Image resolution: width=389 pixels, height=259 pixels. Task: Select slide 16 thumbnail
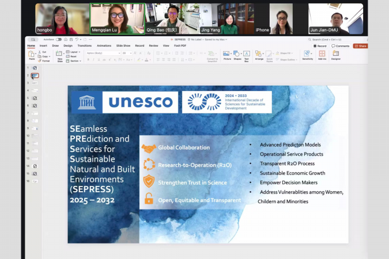click(35, 181)
